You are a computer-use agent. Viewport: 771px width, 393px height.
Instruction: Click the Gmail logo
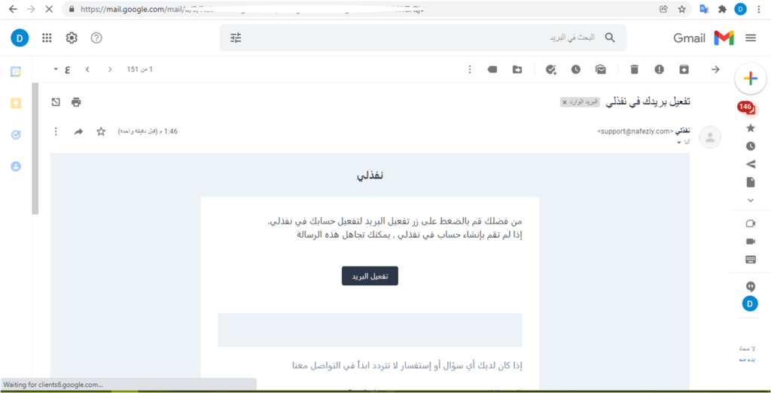pyautogui.click(x=704, y=38)
